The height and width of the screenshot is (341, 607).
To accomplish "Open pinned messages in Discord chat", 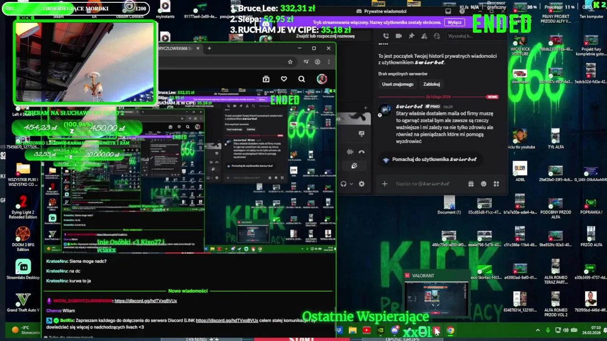I will [x=412, y=36].
